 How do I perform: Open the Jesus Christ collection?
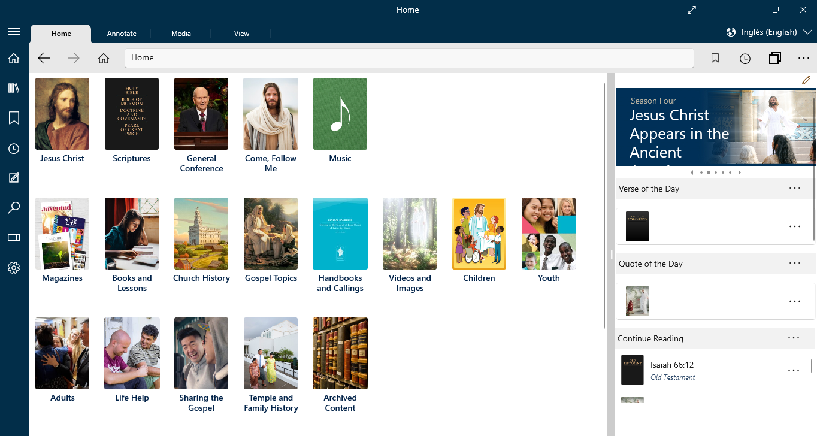click(62, 121)
